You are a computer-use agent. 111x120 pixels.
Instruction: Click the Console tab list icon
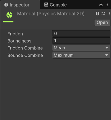tap(46, 5)
